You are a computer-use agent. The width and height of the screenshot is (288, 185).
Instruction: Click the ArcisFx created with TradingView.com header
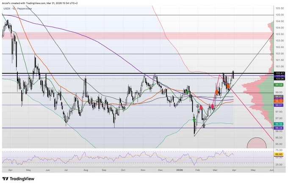(40, 3)
